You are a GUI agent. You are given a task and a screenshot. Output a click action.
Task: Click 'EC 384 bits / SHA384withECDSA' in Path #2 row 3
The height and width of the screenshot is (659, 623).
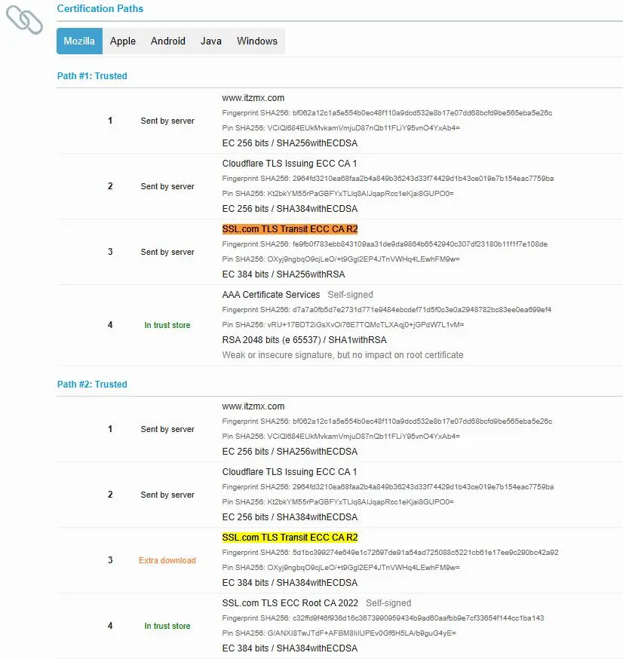(x=290, y=583)
